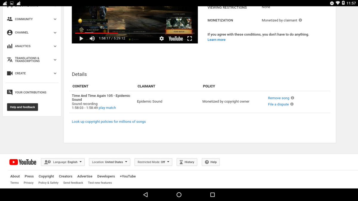Click the Epidemic Sound claimant cell
Screen dimensions: 358x201
click(149, 102)
